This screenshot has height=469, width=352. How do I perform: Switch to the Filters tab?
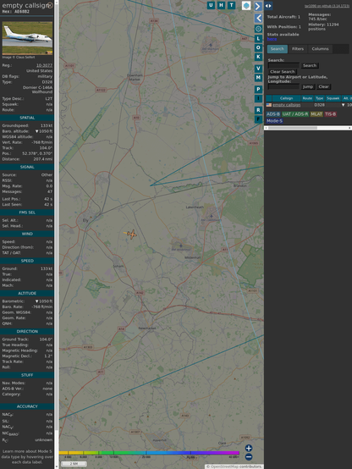point(298,49)
